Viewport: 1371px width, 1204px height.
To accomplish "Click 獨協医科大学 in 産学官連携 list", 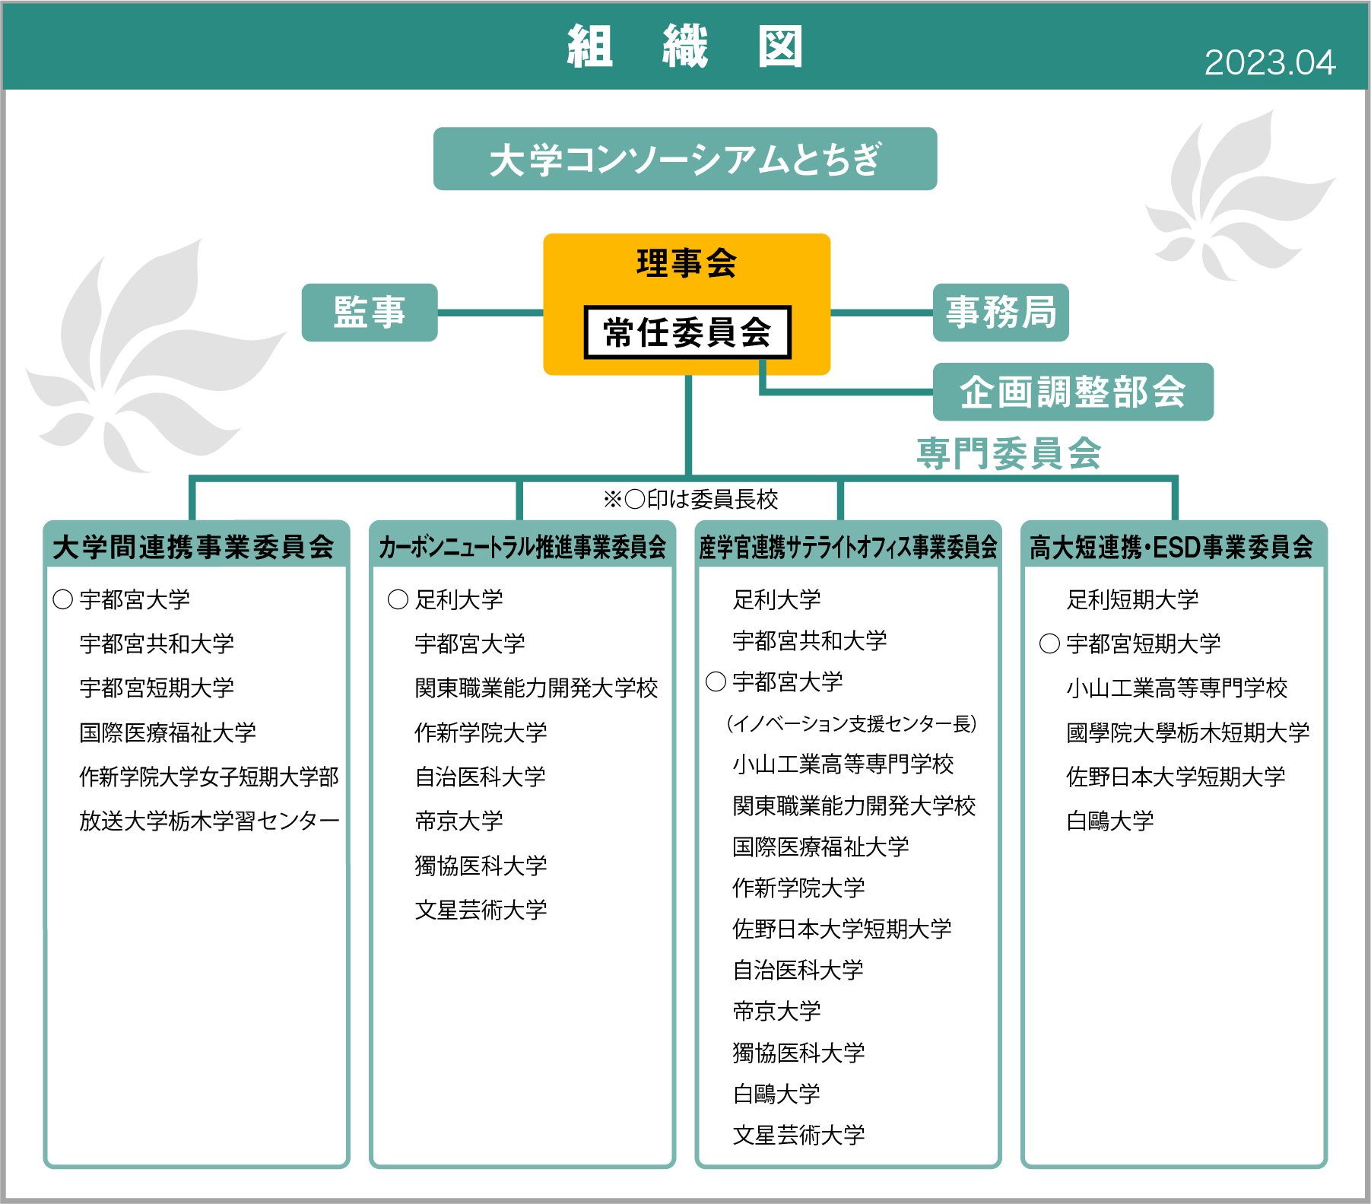I will point(798,1053).
